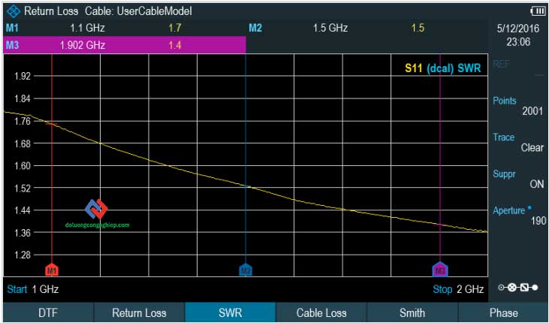Click the M2 SWR value 1.5

[x=418, y=28]
